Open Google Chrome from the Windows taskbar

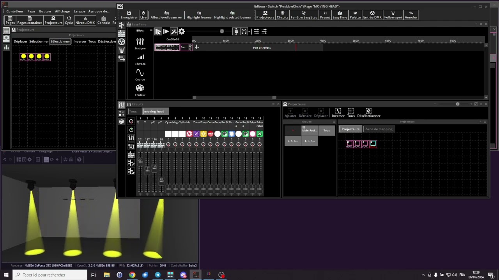point(132,275)
